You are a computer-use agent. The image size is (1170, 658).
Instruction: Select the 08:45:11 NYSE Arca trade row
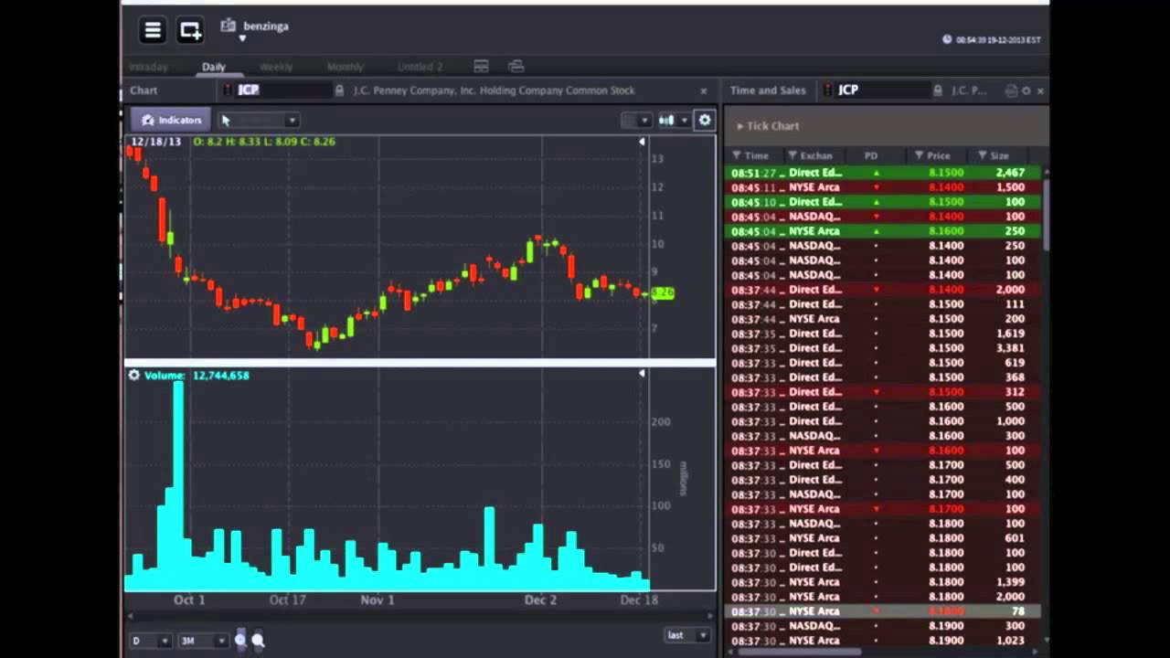[883, 187]
